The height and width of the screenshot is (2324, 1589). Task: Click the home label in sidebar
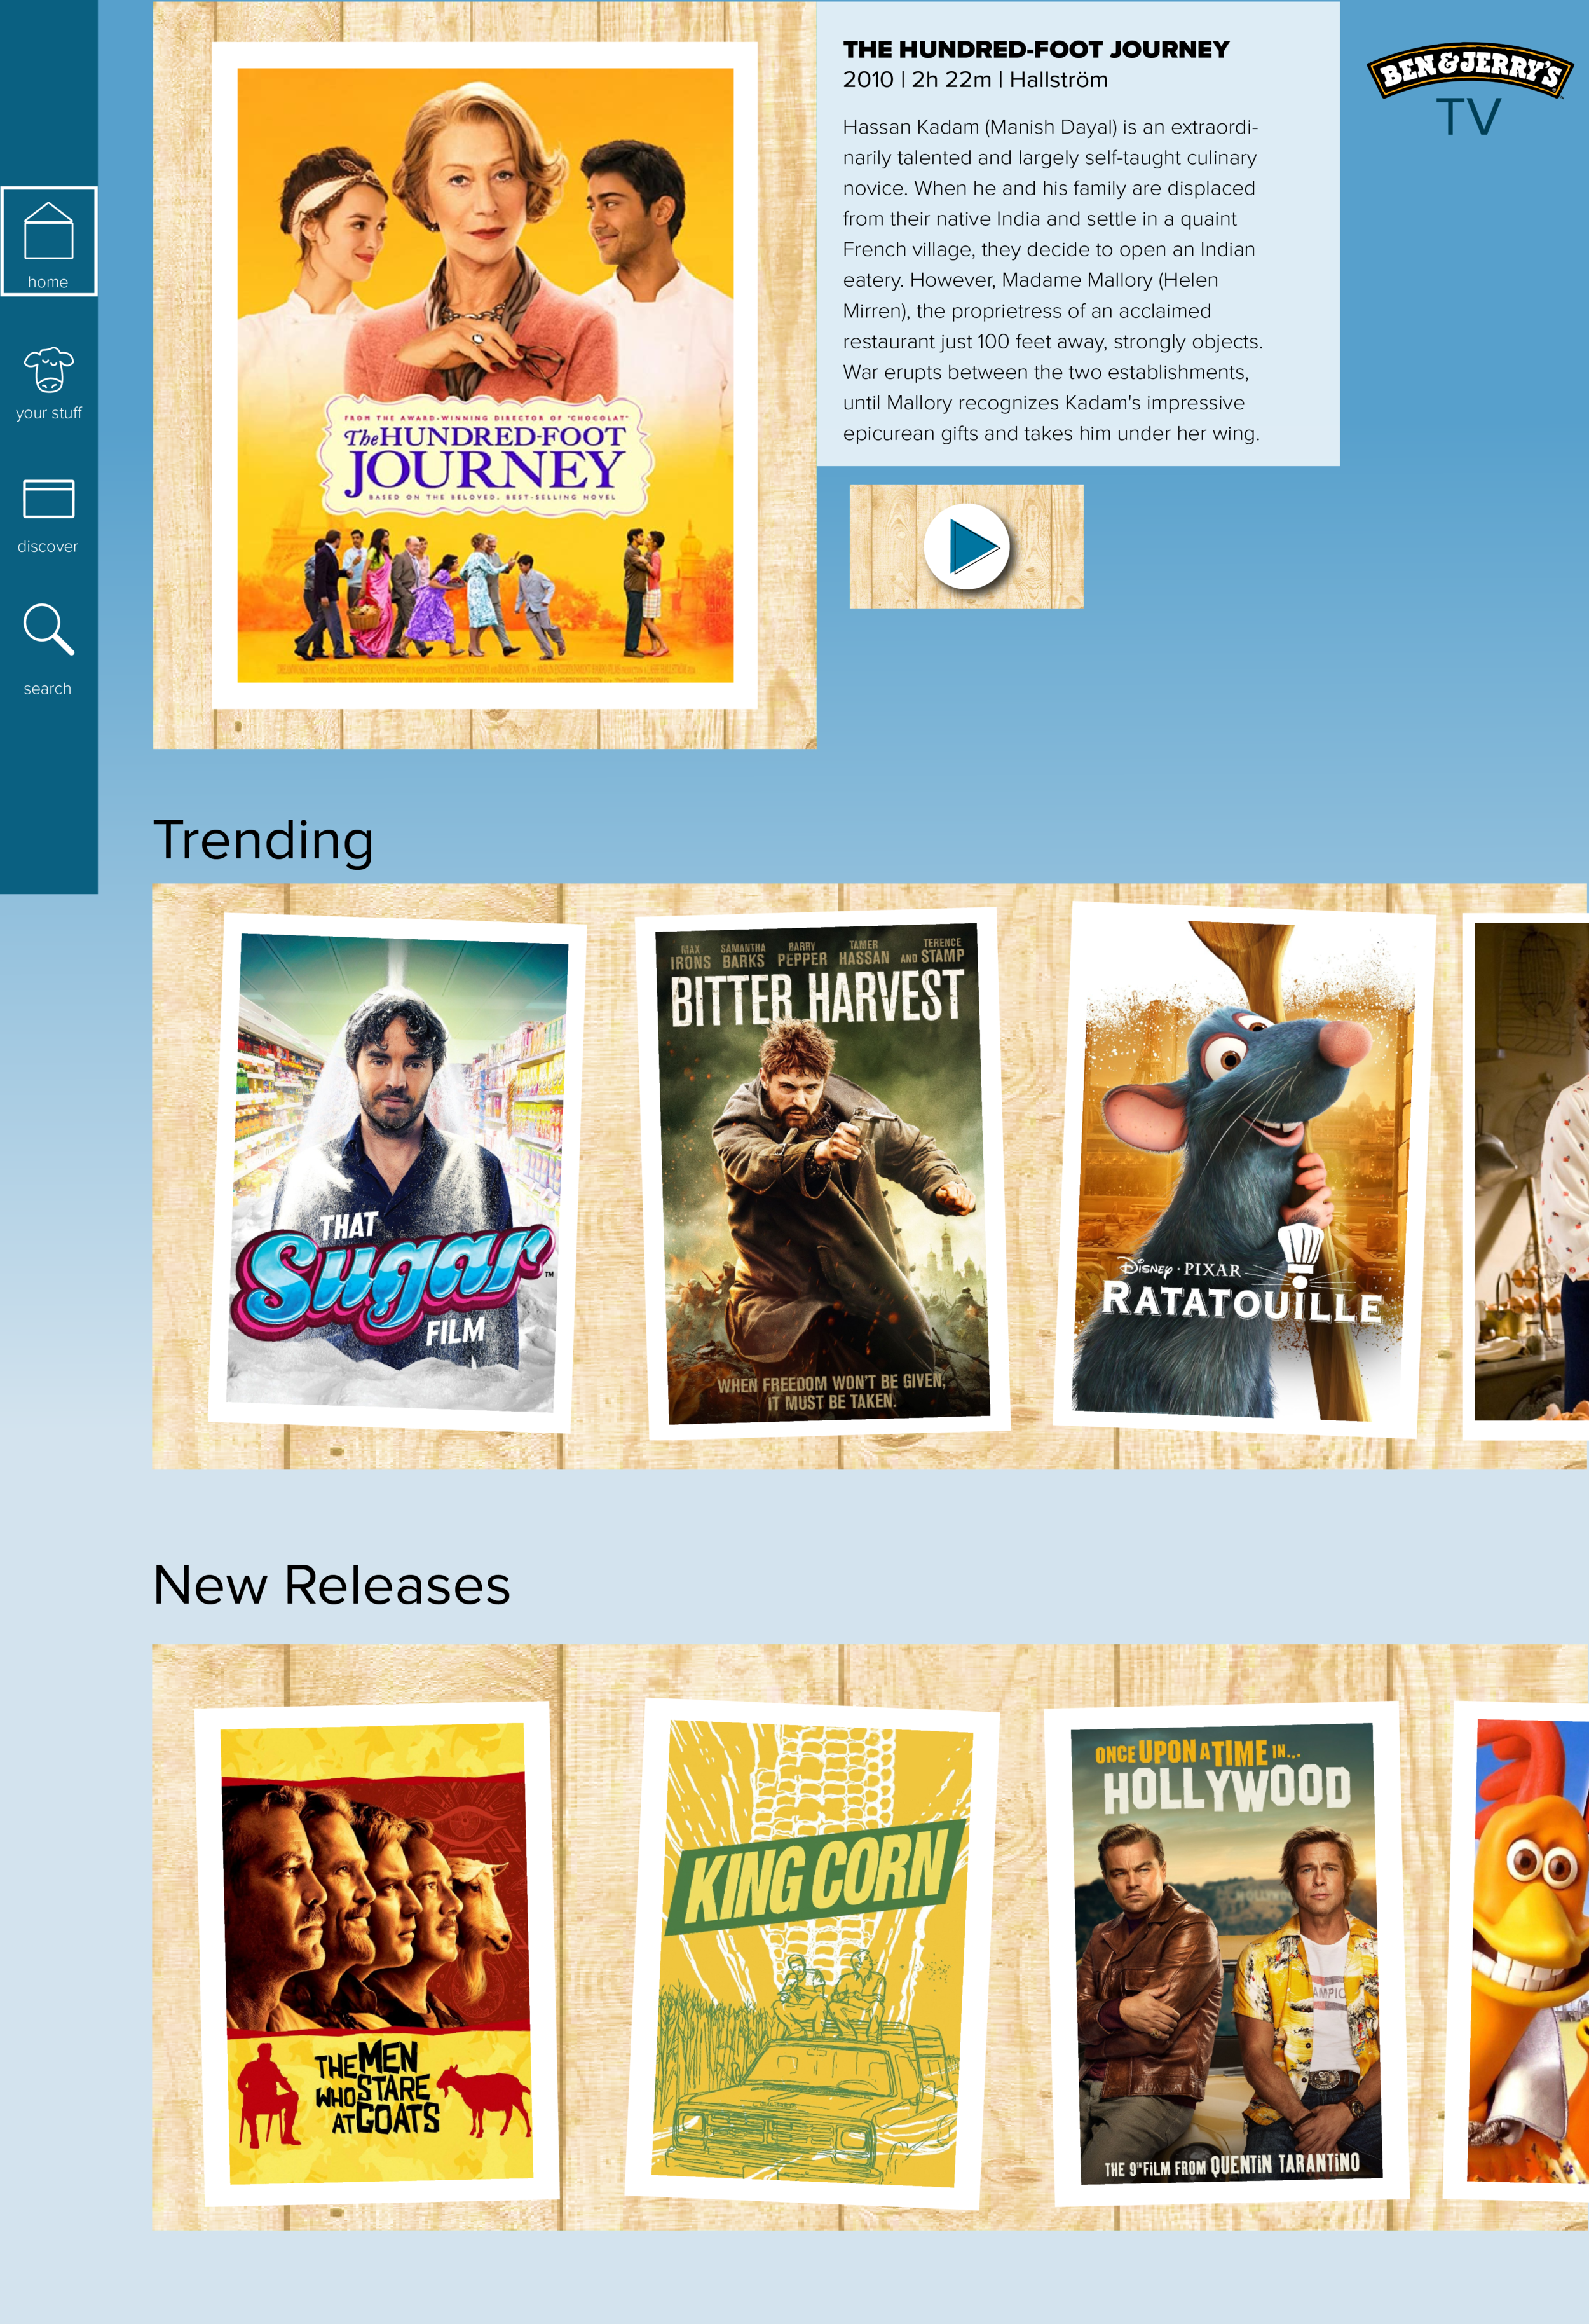click(x=48, y=282)
